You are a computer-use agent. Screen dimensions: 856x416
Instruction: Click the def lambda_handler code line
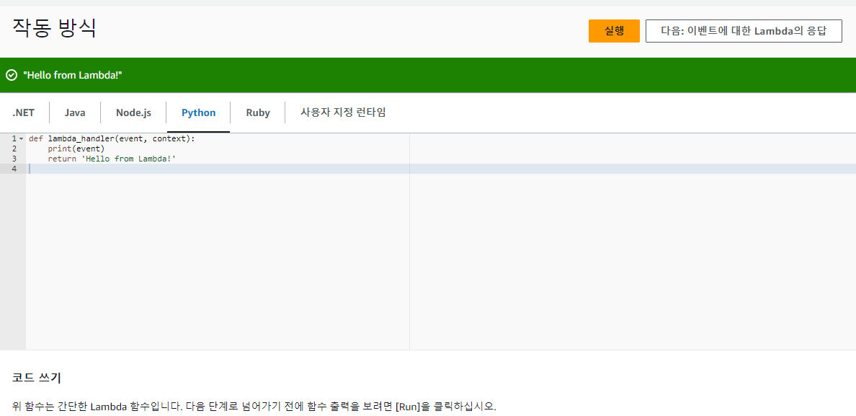(x=112, y=138)
